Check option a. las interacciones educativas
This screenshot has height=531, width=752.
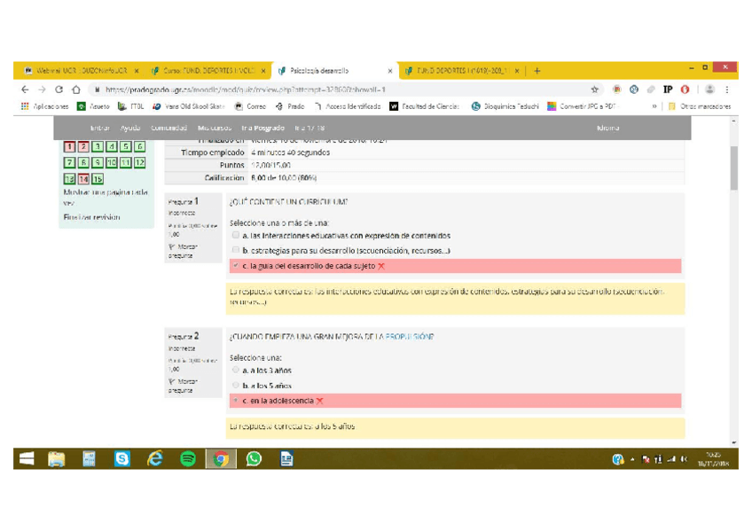click(x=235, y=236)
